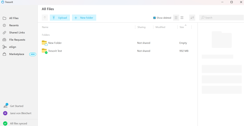Image resolution: width=244 pixels, height=126 pixels.
Task: Toggle the Show deleted checkbox
Action: click(x=154, y=18)
